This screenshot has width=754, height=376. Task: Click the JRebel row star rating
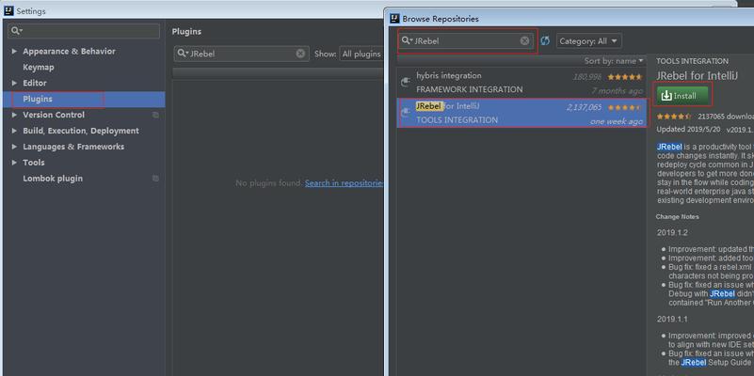(x=625, y=107)
